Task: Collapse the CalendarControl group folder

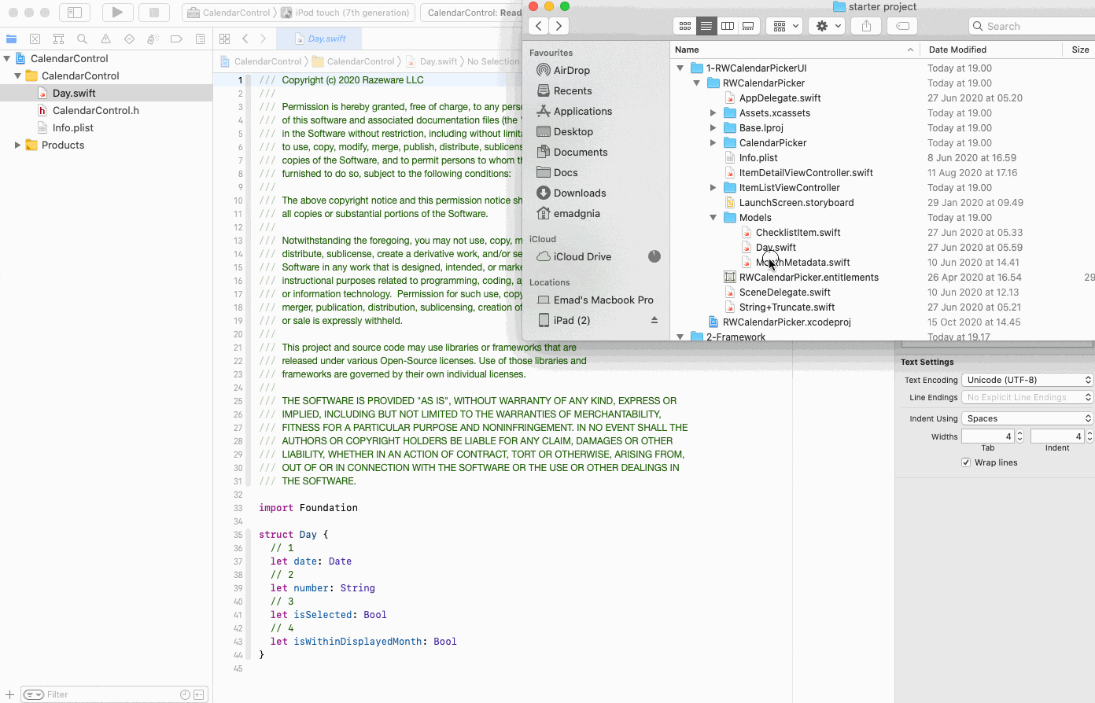Action: [18, 75]
